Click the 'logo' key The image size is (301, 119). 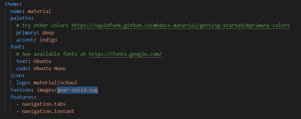pos(22,83)
